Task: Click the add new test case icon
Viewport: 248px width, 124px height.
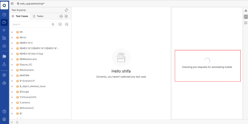Action: 66,16
